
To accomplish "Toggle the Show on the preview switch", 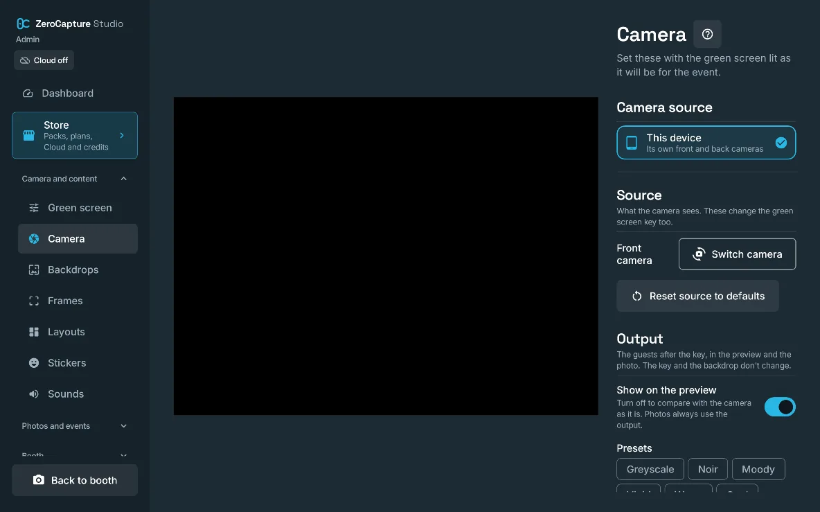I will [780, 407].
